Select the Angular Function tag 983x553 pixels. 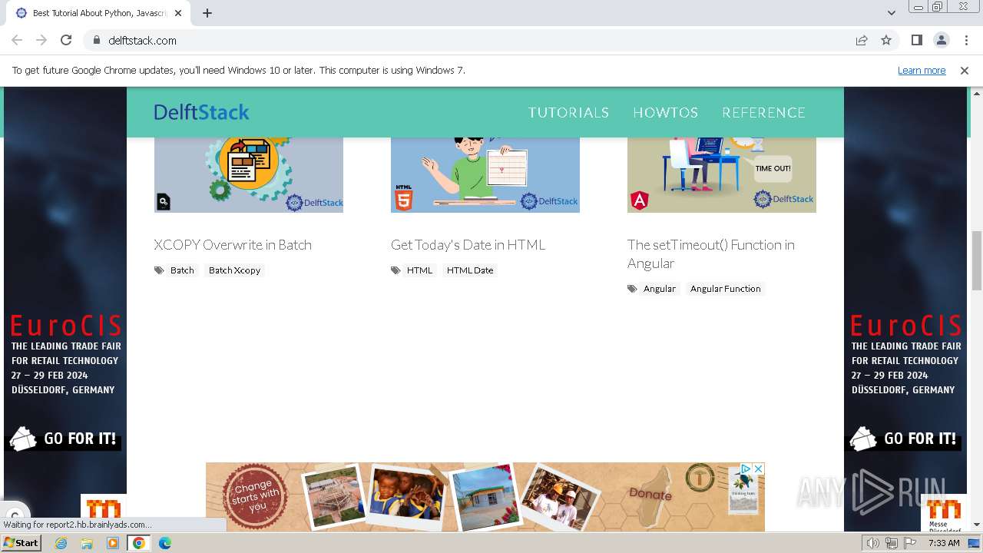pyautogui.click(x=725, y=289)
